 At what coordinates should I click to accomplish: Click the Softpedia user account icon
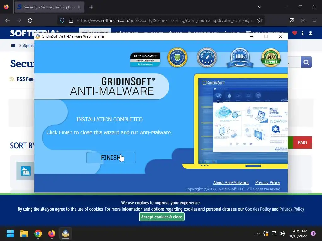coord(310,33)
